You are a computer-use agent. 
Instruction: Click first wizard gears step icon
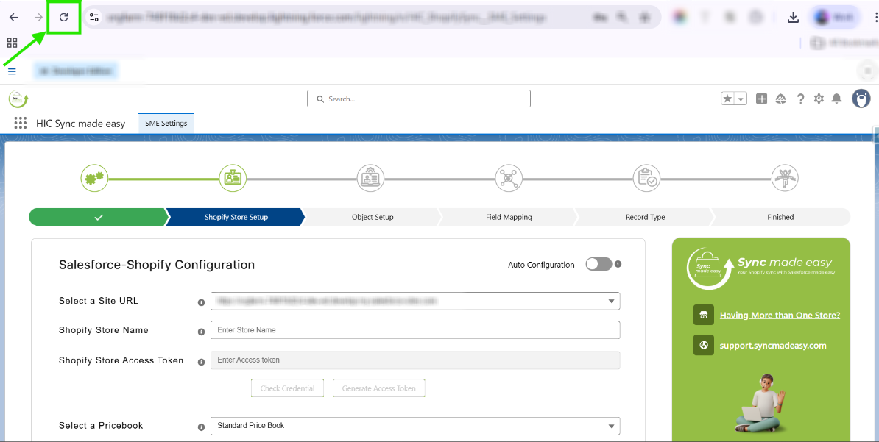point(94,179)
